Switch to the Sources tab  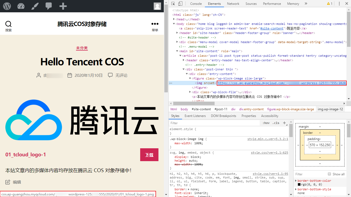point(251,4)
